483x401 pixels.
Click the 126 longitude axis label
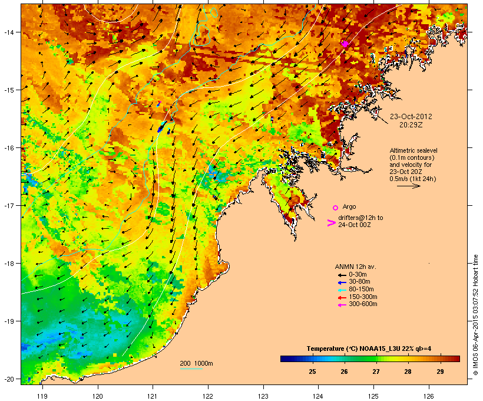[x=429, y=396]
